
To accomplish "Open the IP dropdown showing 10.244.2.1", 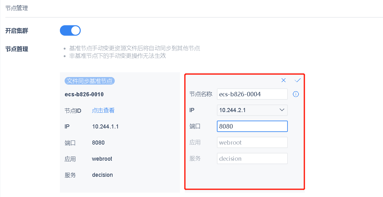I will click(247, 110).
